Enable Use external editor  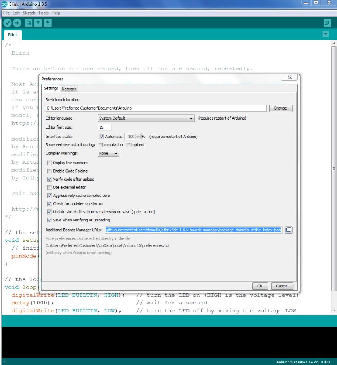coord(50,187)
